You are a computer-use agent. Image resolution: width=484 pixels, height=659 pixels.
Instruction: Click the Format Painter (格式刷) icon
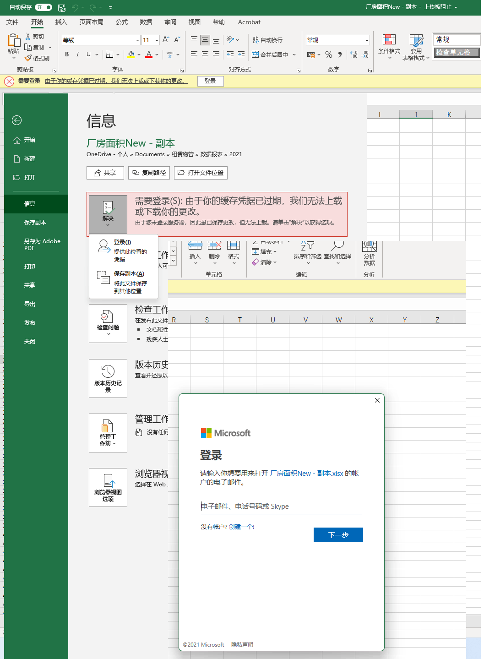pyautogui.click(x=28, y=58)
